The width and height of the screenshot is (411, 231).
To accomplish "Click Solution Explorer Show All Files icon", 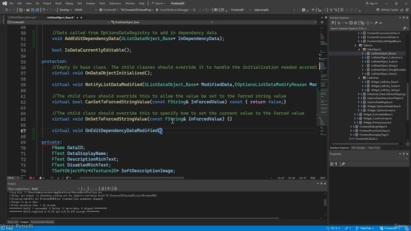I will click(356, 23).
